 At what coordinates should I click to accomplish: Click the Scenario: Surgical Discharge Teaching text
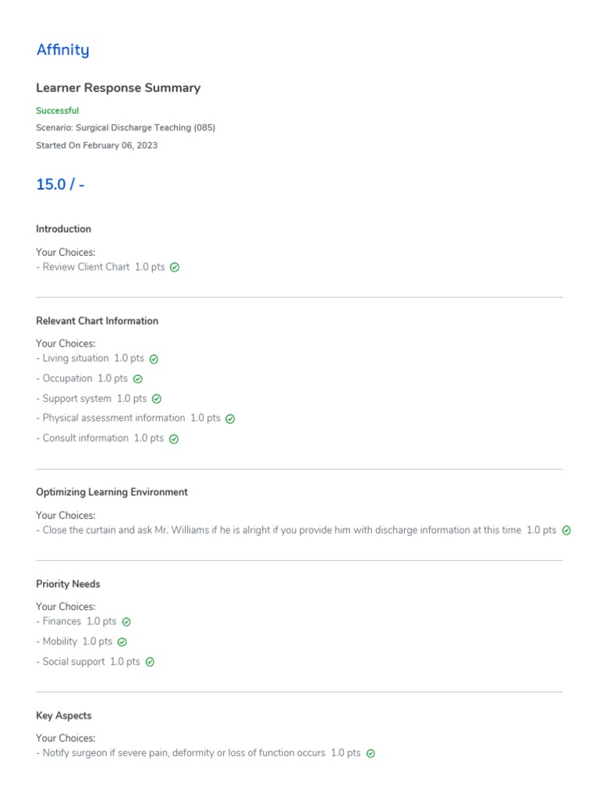(x=126, y=128)
